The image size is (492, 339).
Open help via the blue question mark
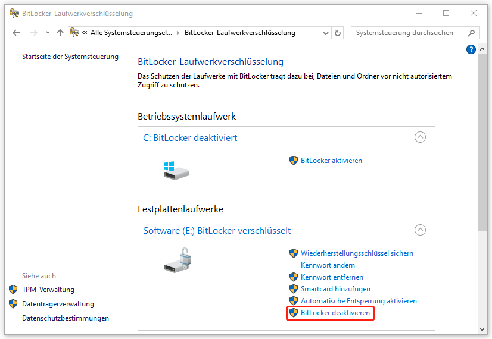(471, 49)
